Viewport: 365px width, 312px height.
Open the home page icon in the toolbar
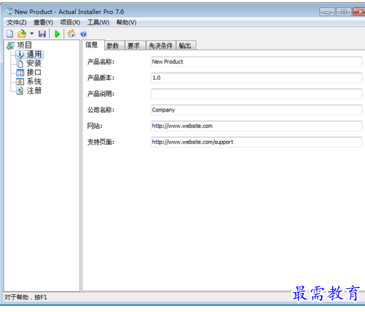[x=71, y=34]
